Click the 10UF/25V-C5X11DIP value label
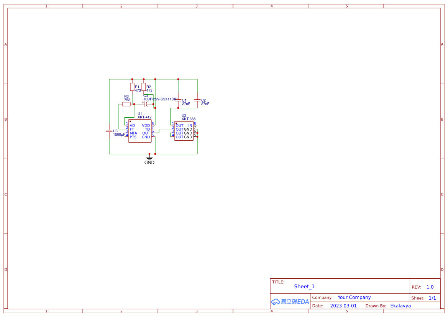 pos(159,99)
